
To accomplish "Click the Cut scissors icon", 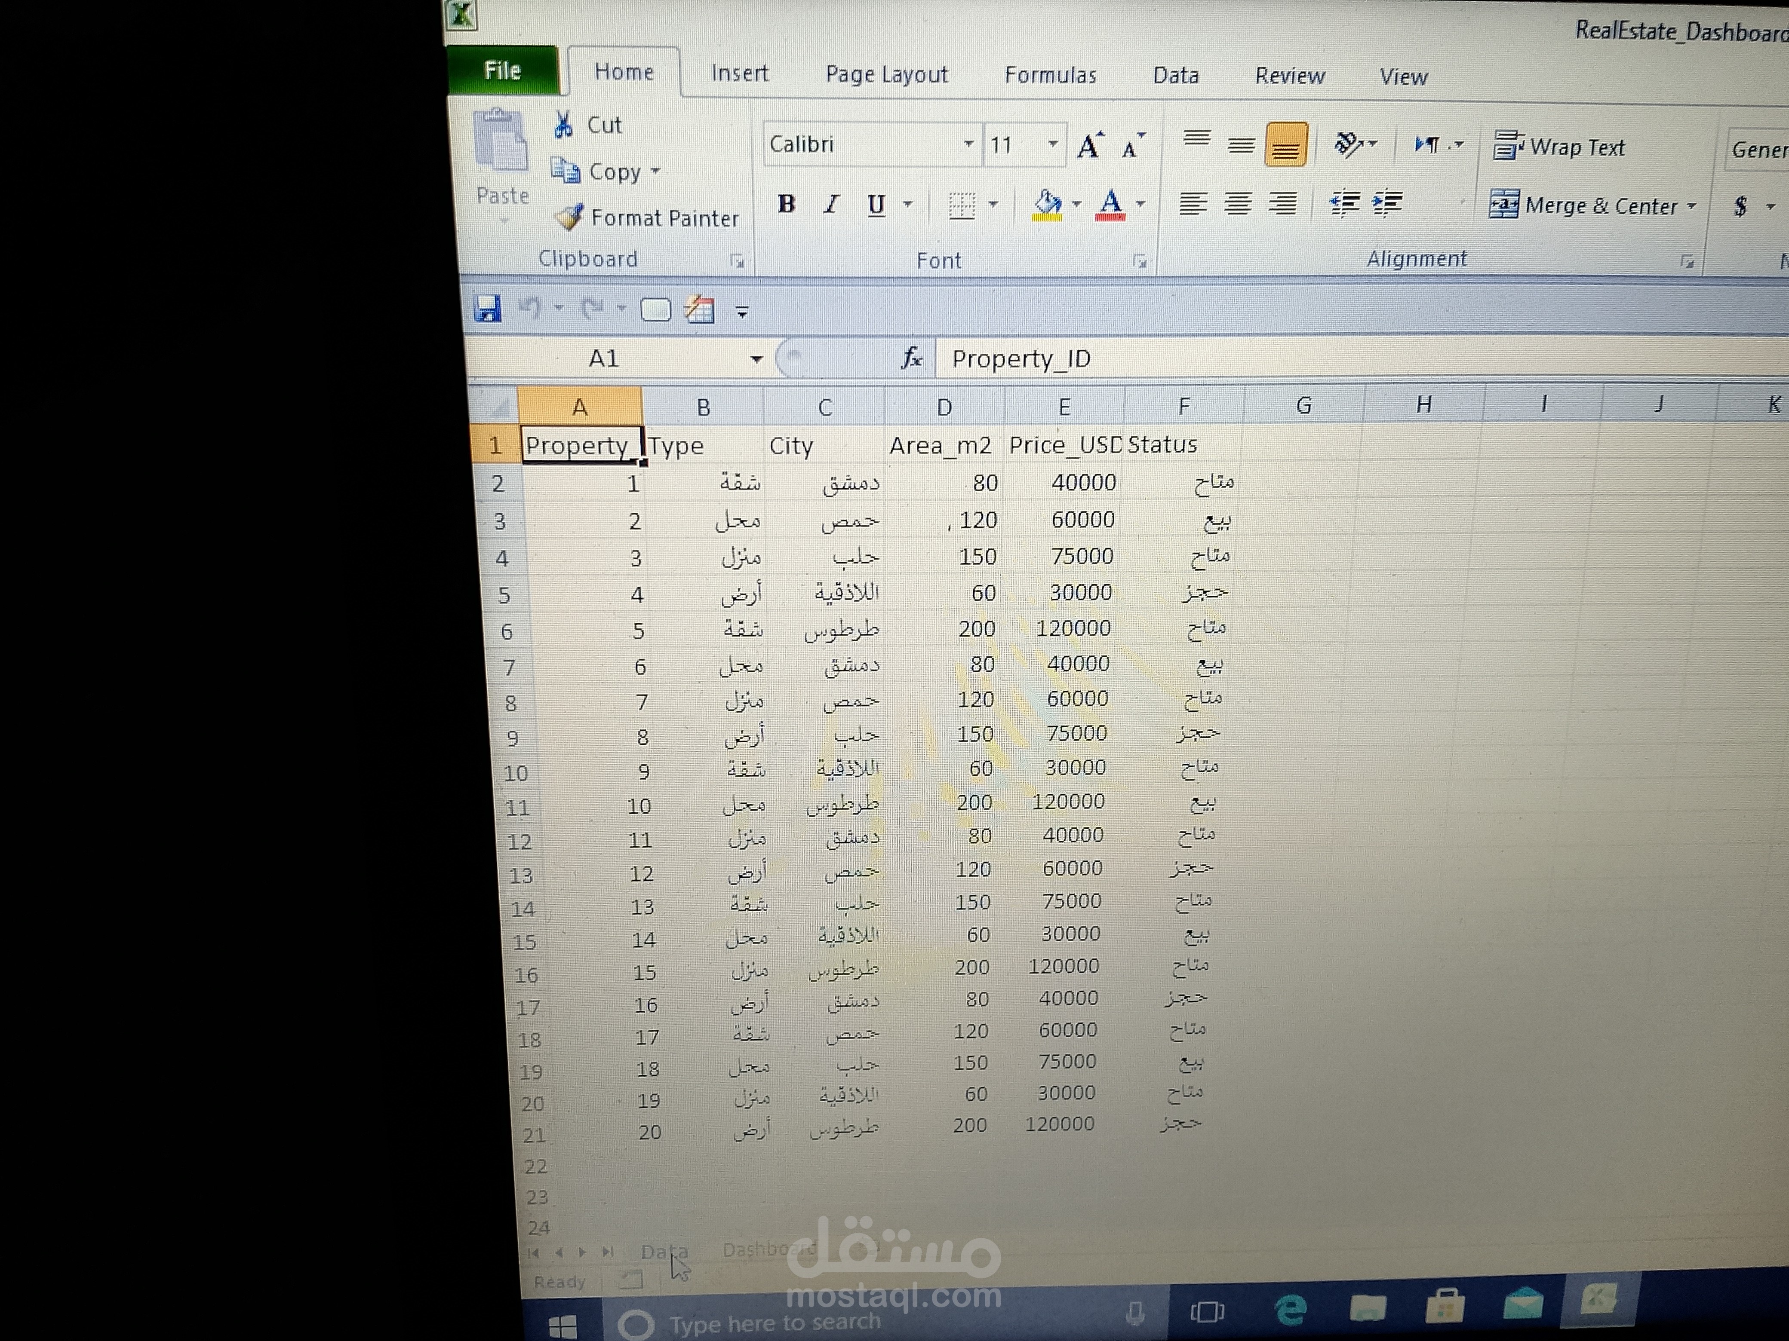I will coord(564,125).
